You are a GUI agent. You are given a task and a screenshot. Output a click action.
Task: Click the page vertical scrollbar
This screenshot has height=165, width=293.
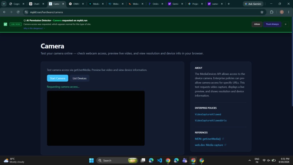coord(292,62)
